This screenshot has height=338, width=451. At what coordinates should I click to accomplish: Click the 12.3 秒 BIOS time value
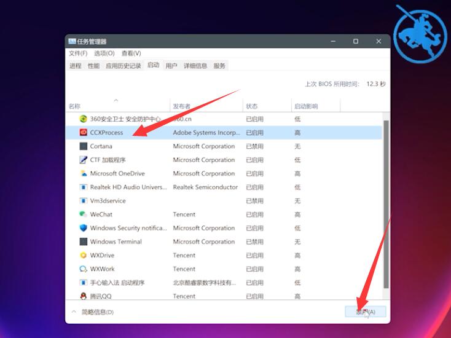coord(375,84)
